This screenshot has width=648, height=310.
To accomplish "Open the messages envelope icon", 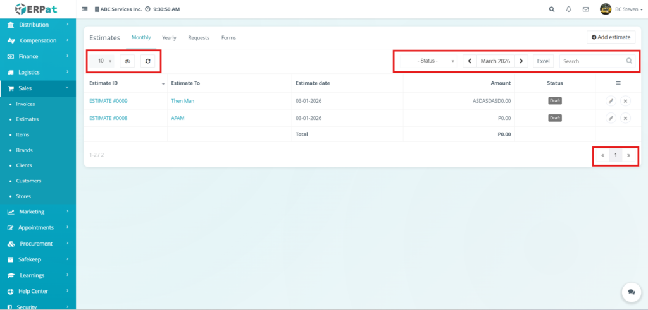I will 585,9.
